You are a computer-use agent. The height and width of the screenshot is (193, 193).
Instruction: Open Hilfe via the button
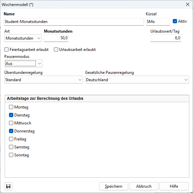click(174, 186)
